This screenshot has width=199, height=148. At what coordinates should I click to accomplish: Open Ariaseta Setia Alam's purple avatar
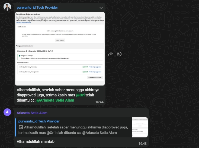(x=7, y=112)
